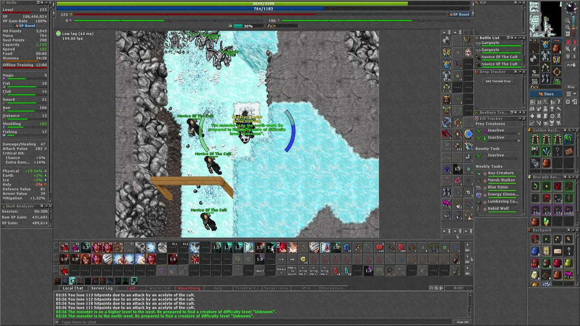Viewport: 580px width, 326px height.
Task: Toggle PvP mode button
Action: [x=571, y=65]
